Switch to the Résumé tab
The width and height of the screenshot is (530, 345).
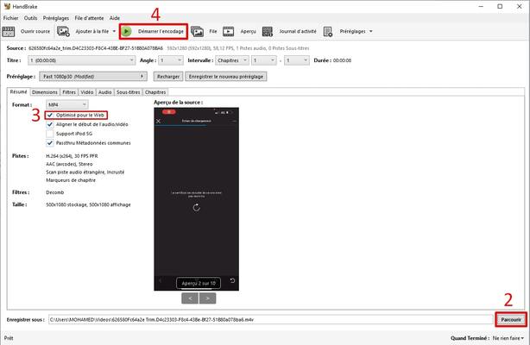(19, 91)
